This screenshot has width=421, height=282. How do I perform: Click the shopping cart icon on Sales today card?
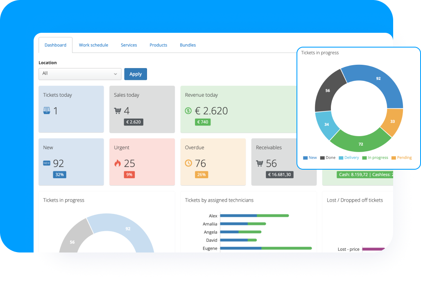click(x=118, y=110)
